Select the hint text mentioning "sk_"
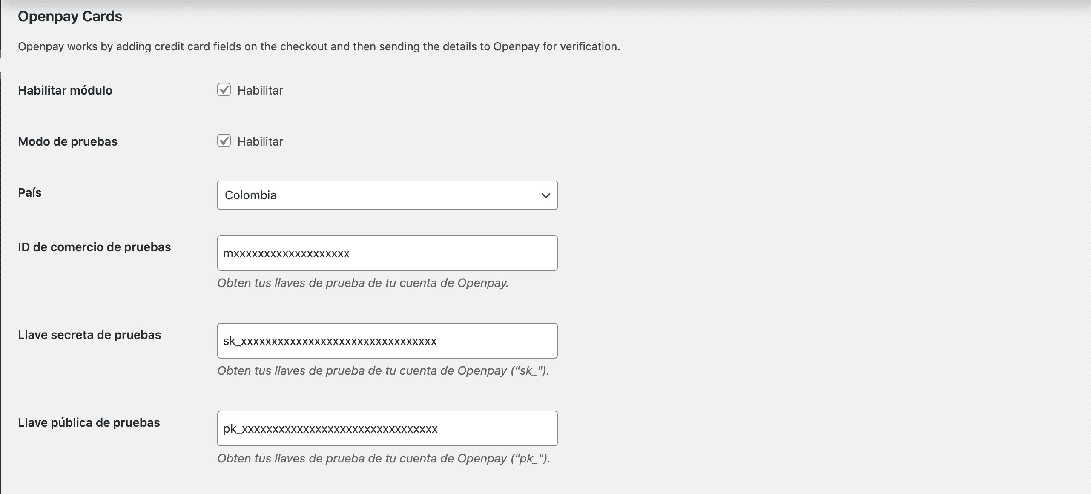The image size is (1091, 494). click(x=383, y=370)
